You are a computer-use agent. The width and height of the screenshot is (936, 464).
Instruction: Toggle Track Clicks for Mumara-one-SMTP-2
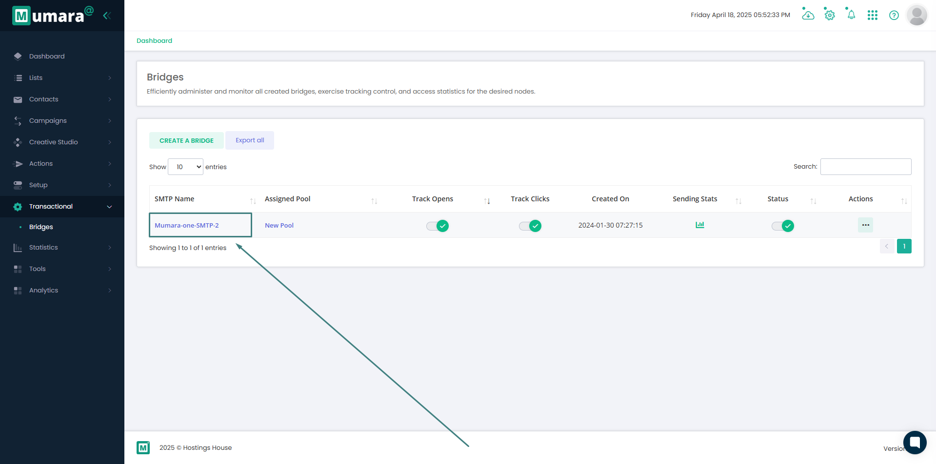[x=530, y=226]
